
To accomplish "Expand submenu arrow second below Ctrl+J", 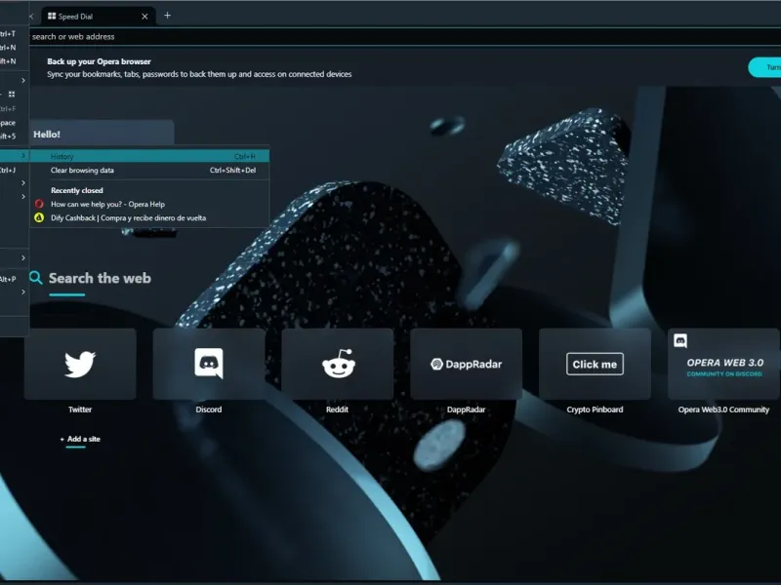I will 22,197.
